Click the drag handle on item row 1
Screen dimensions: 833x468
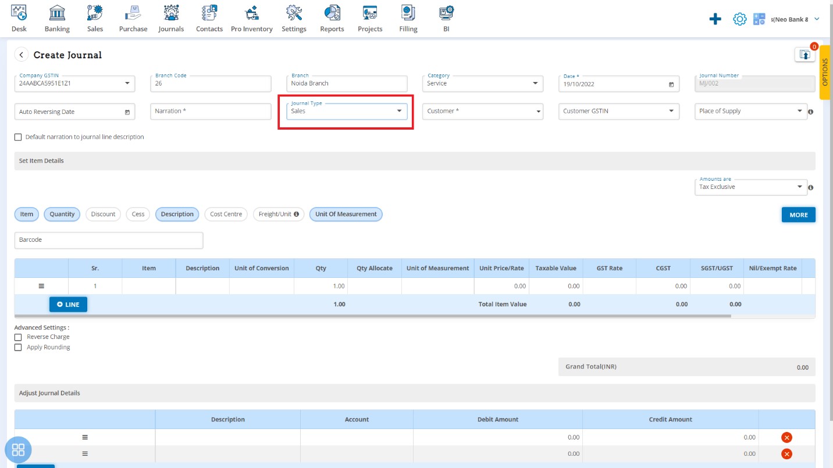point(41,286)
